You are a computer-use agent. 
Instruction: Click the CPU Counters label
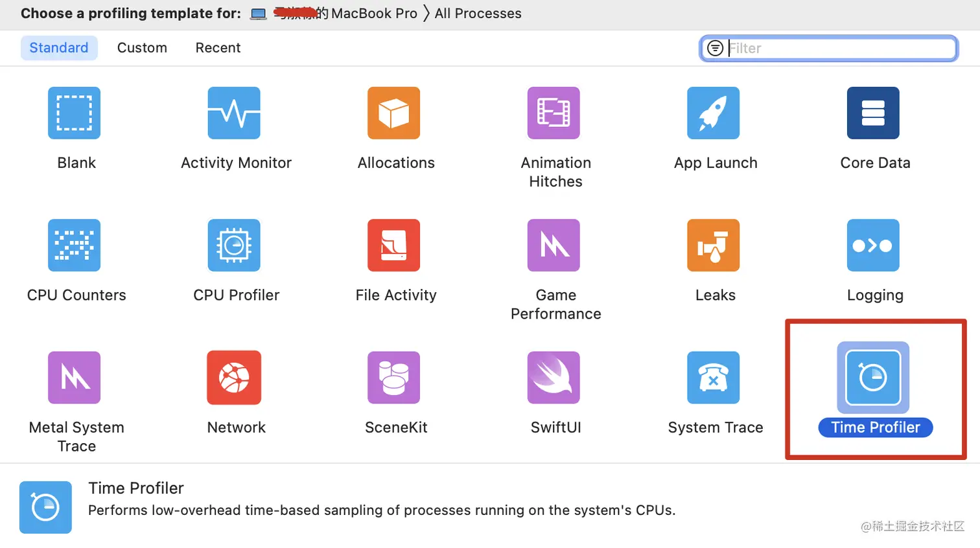point(76,295)
